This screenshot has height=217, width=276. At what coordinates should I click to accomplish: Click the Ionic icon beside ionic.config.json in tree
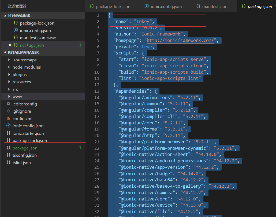9,125
